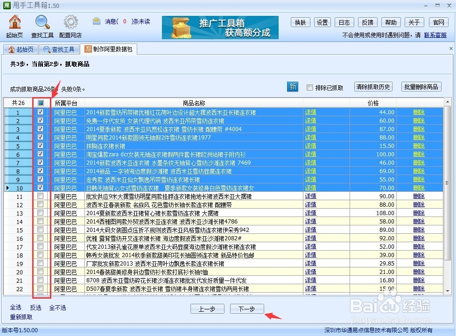Image resolution: width=456 pixels, height=336 pixels.
Task: Select the 查找工具 magnifier icon
Action: [x=42, y=22]
